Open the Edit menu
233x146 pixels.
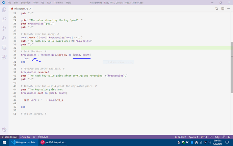pos(16,3)
